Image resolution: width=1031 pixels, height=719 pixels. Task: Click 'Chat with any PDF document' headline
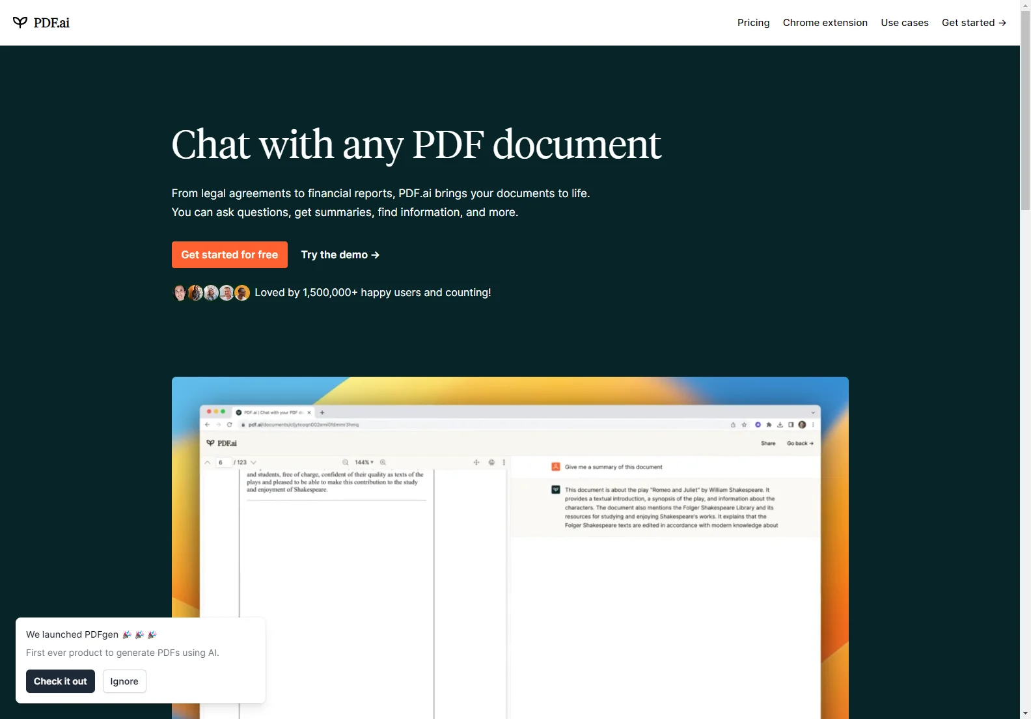click(417, 144)
